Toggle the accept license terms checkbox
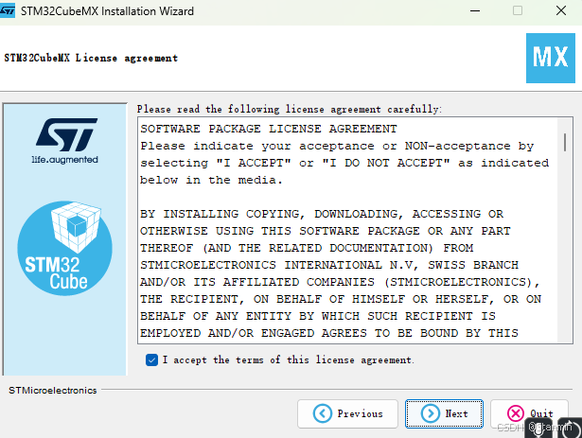This screenshot has height=438, width=582. [151, 359]
